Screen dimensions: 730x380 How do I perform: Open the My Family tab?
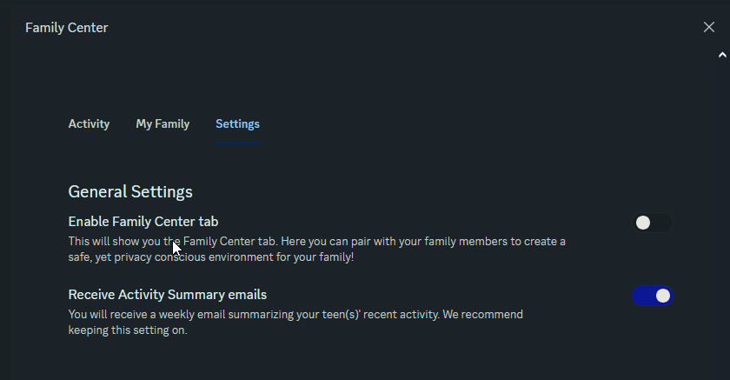click(163, 123)
